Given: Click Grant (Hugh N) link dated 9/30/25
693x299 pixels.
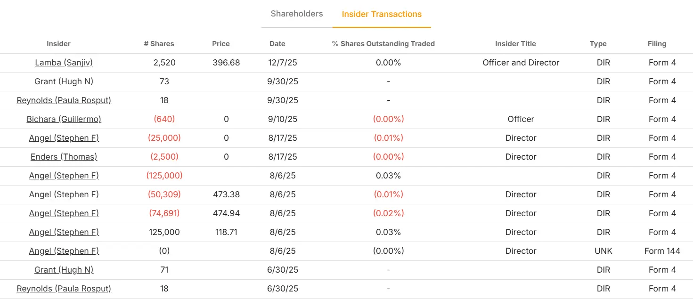Looking at the screenshot, I should click(x=64, y=81).
